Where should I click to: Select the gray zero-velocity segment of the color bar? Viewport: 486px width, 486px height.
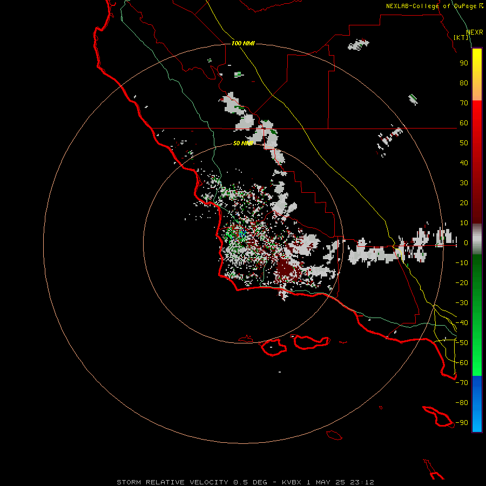tap(477, 239)
